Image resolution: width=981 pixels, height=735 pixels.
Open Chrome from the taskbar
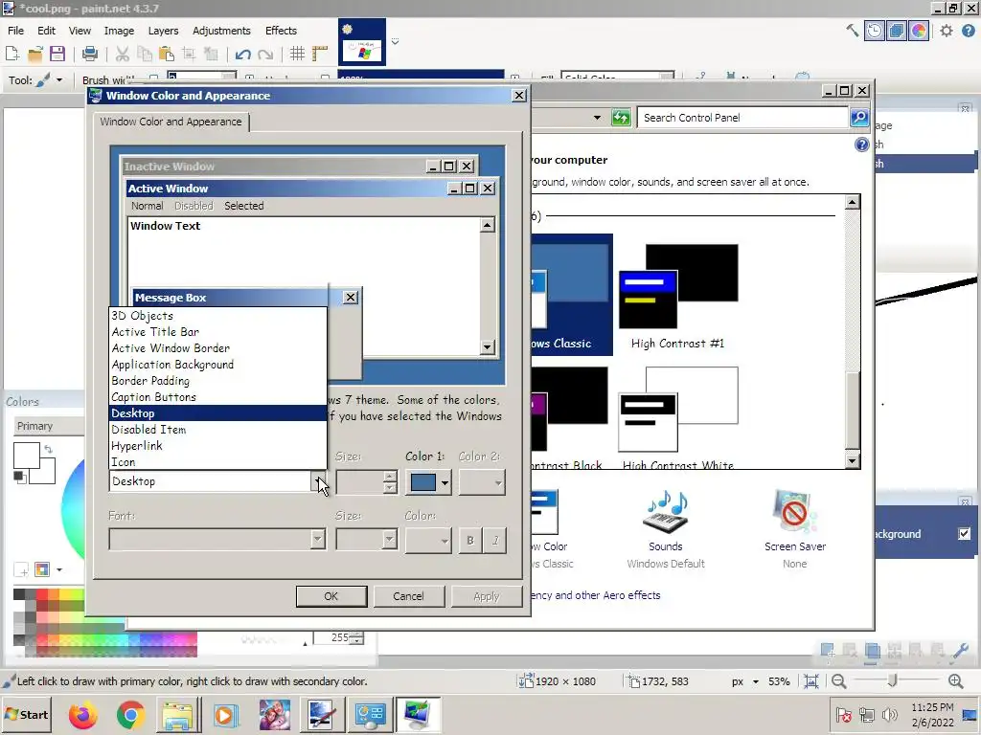130,715
